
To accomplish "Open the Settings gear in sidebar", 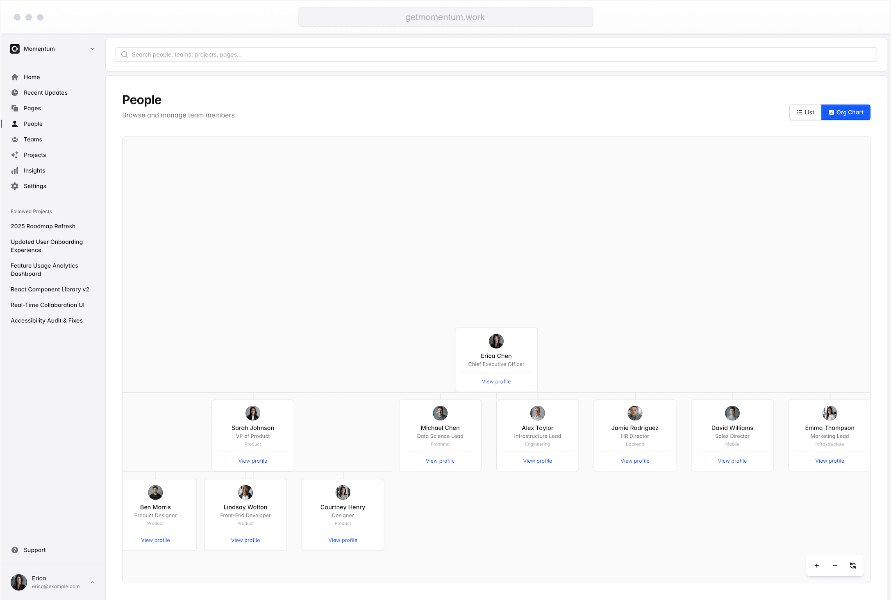I will 15,186.
